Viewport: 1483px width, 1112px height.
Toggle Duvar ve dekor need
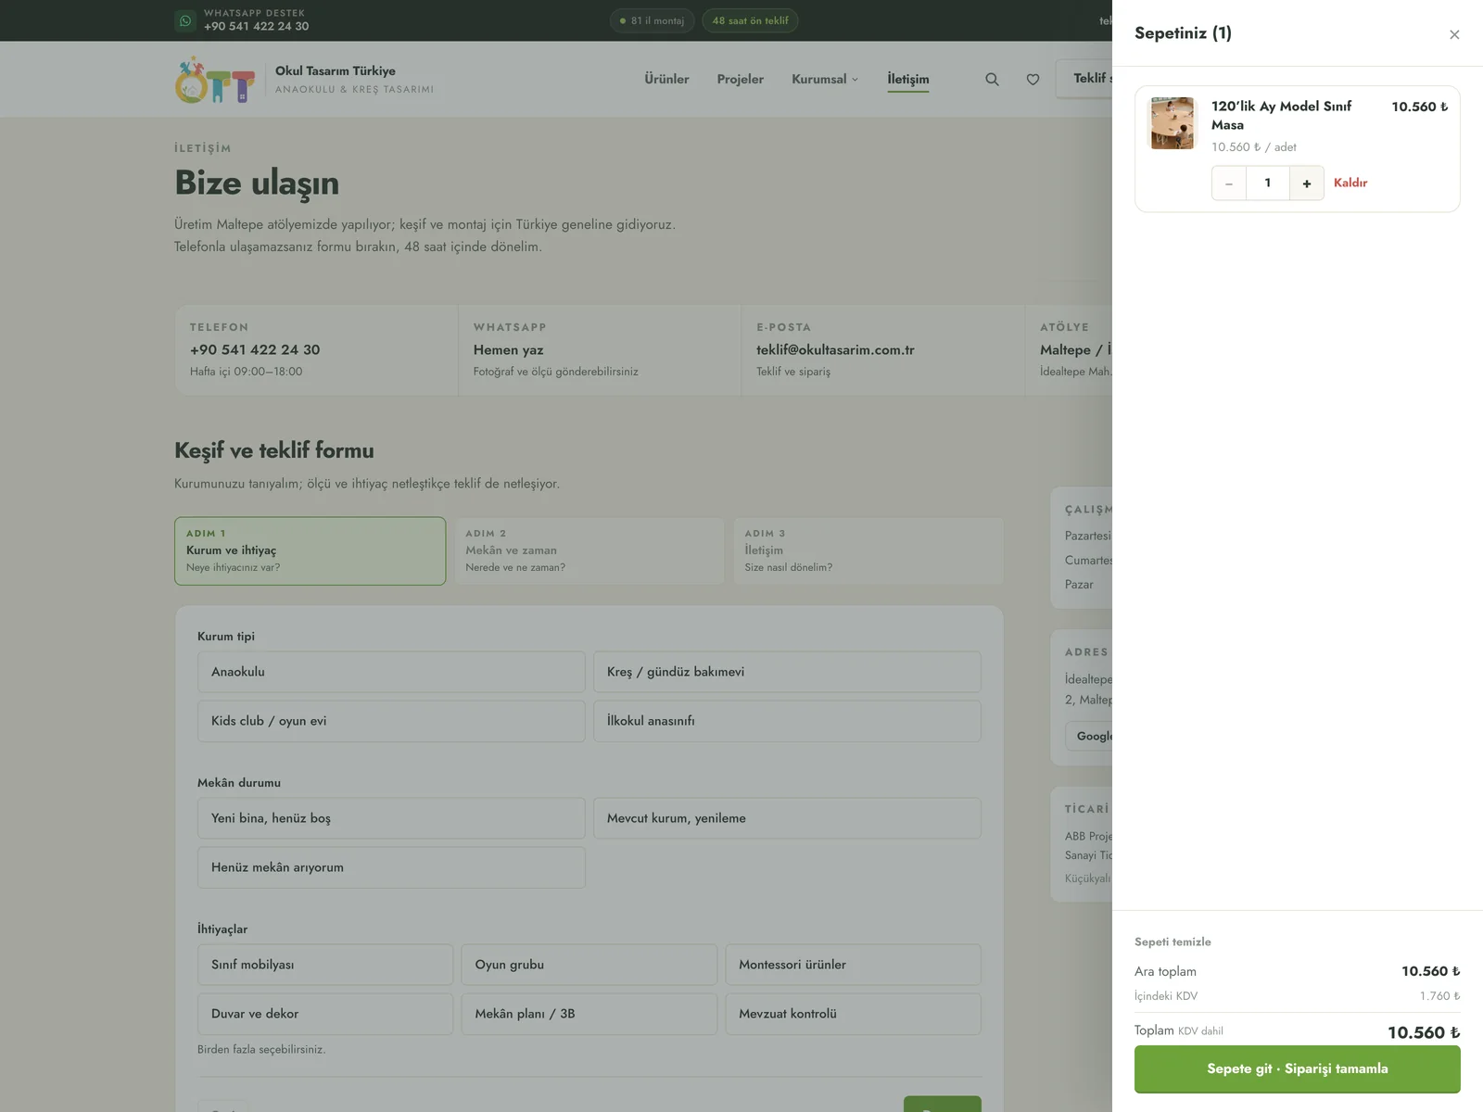(325, 1014)
